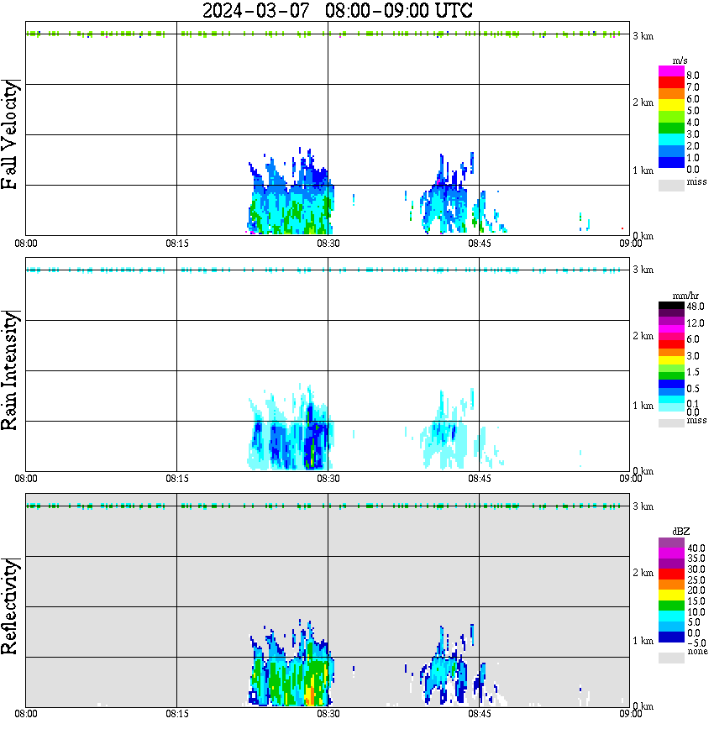Click the 40.0 value in the dBZ legend
The width and height of the screenshot is (714, 729).
[x=696, y=548]
